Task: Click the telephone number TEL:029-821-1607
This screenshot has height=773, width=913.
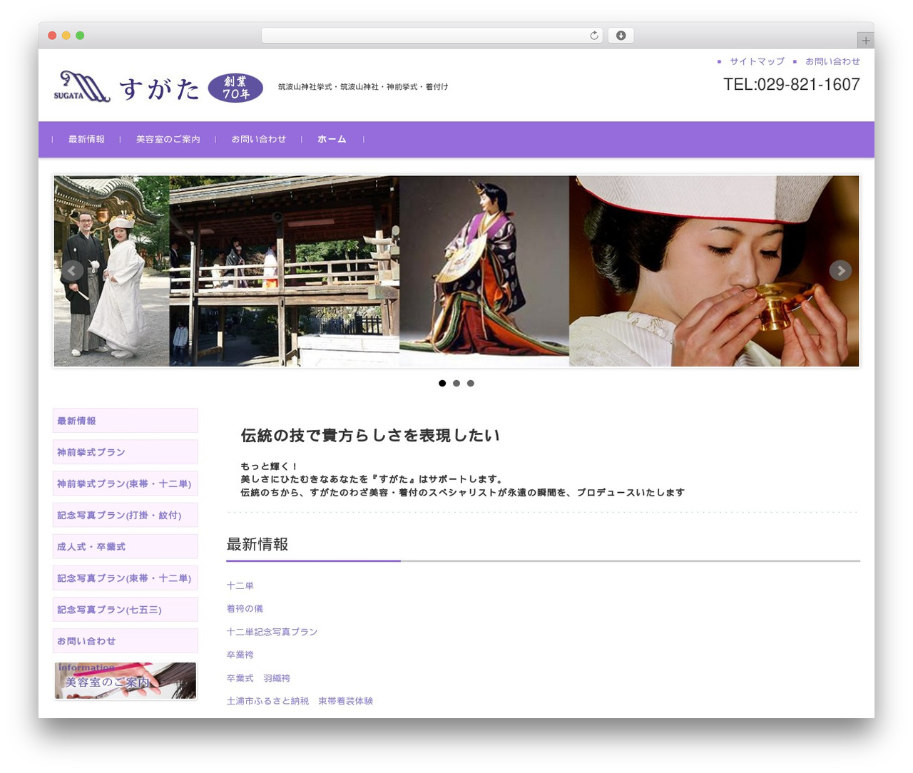Action: [x=792, y=84]
